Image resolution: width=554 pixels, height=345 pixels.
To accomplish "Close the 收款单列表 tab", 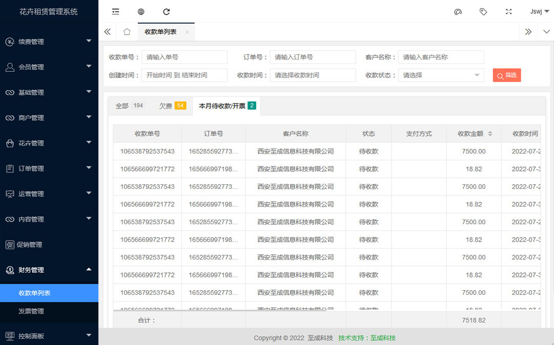I will [x=187, y=32].
